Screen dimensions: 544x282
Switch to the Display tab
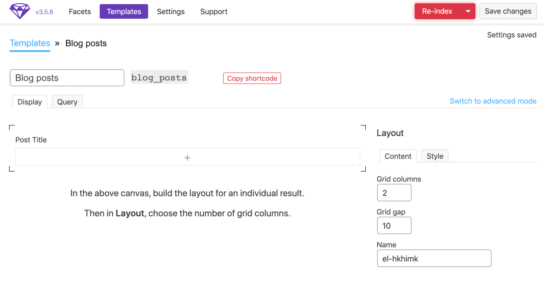[x=30, y=102]
